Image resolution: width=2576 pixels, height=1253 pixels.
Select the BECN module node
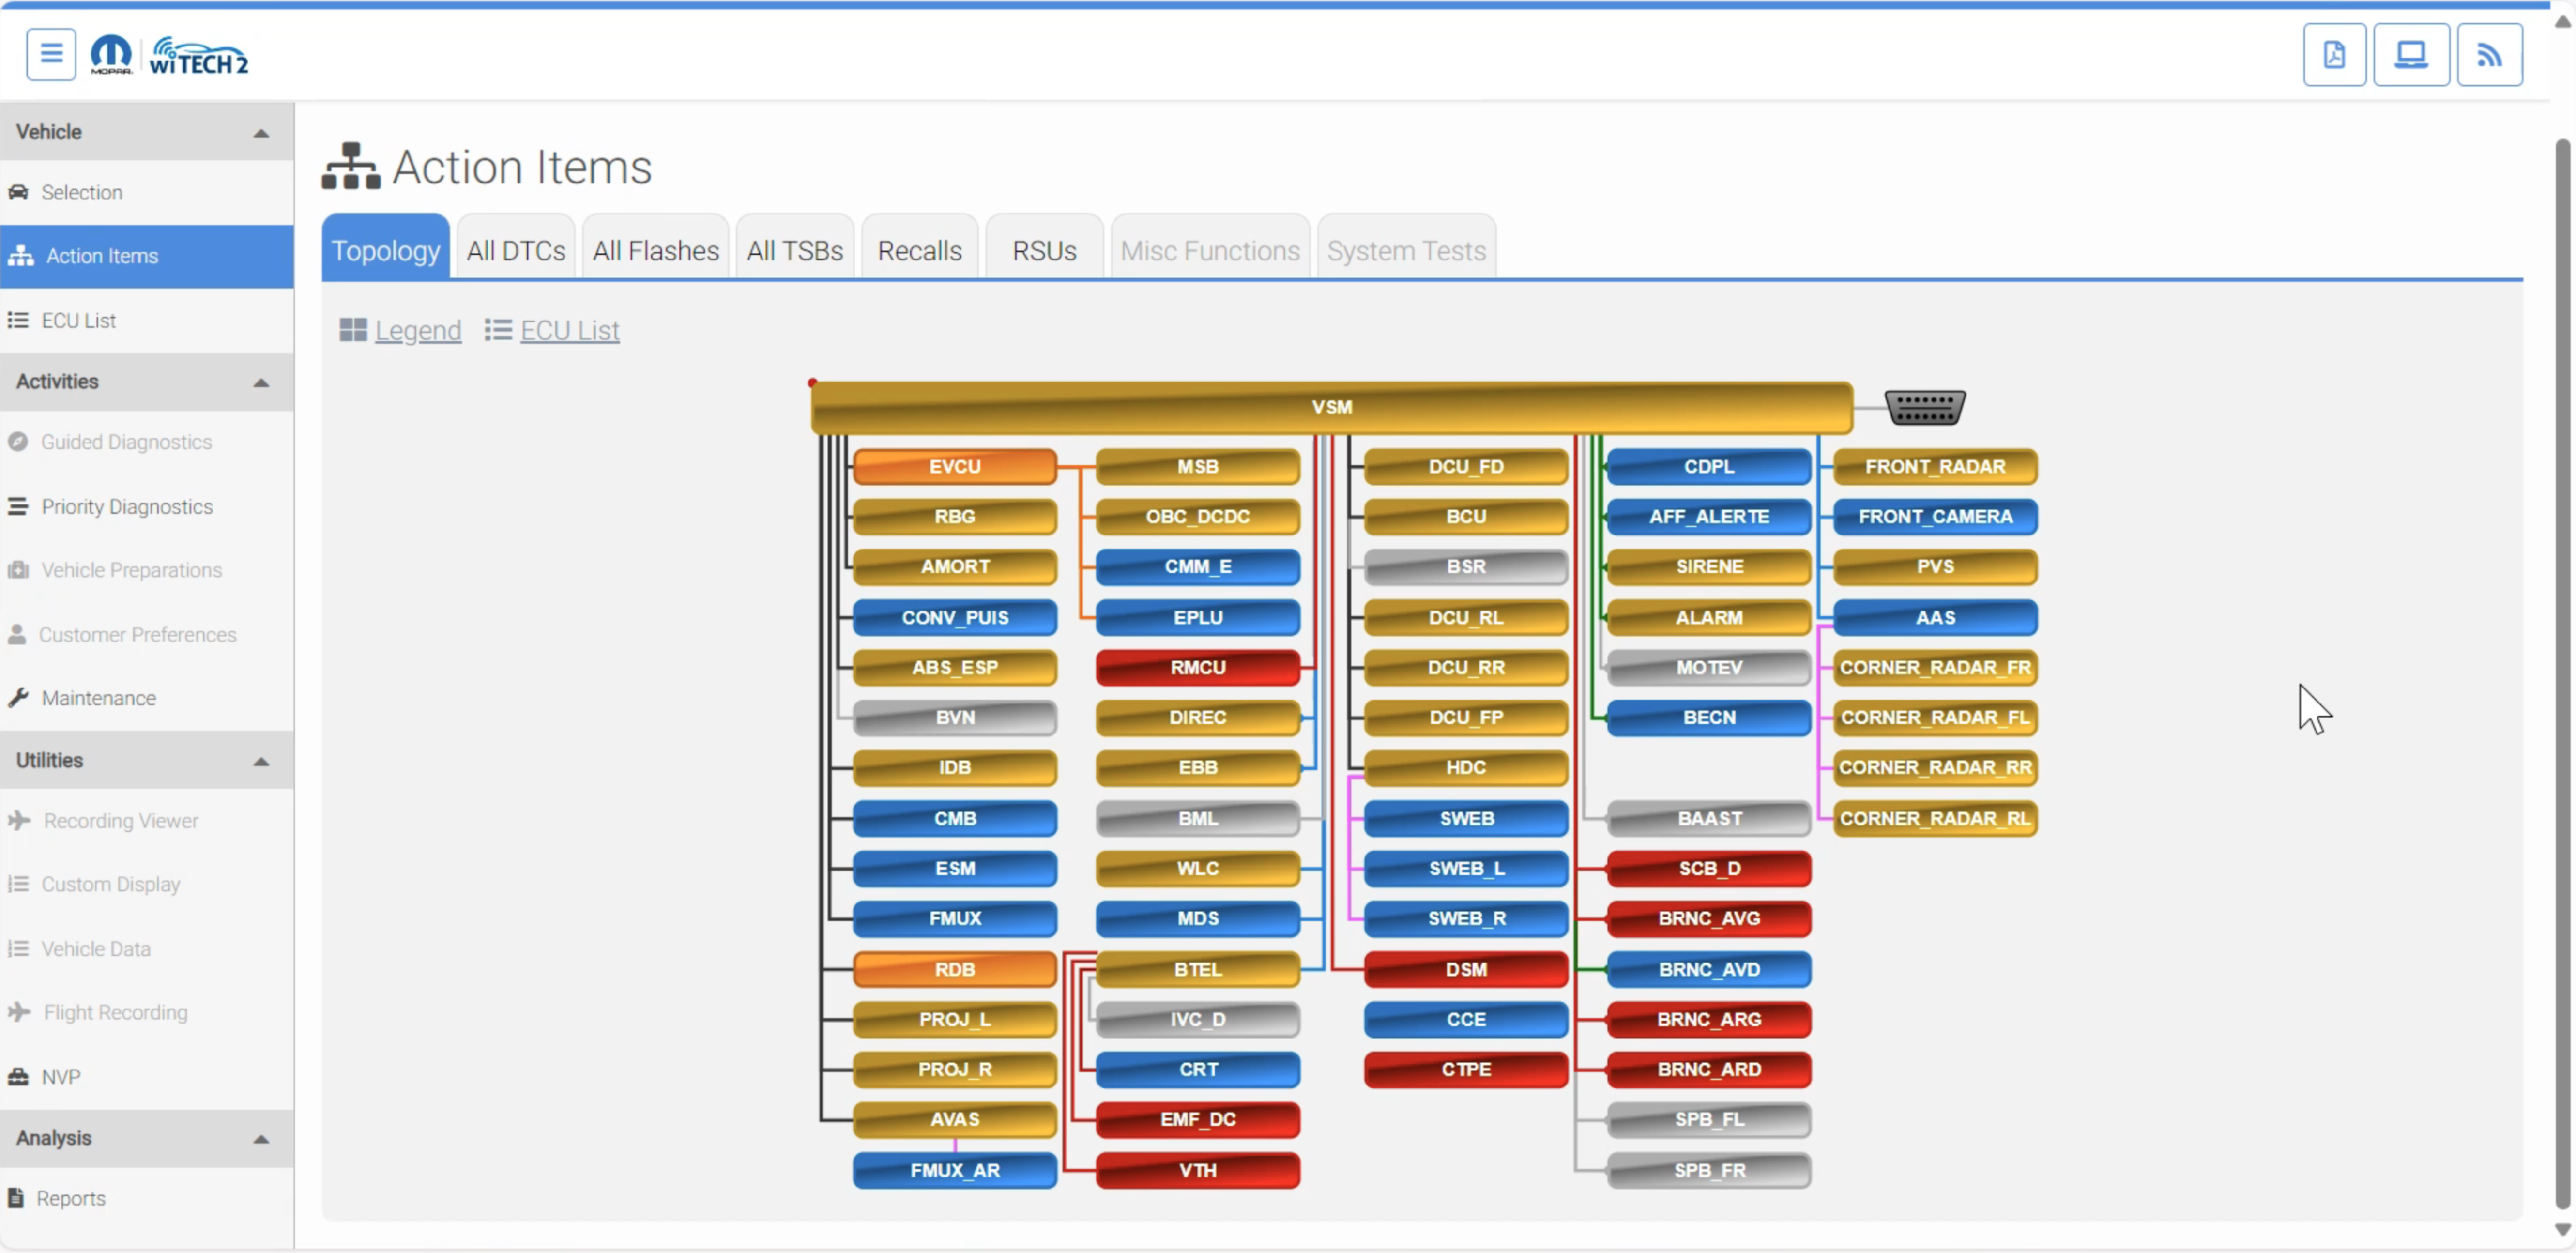[1709, 717]
